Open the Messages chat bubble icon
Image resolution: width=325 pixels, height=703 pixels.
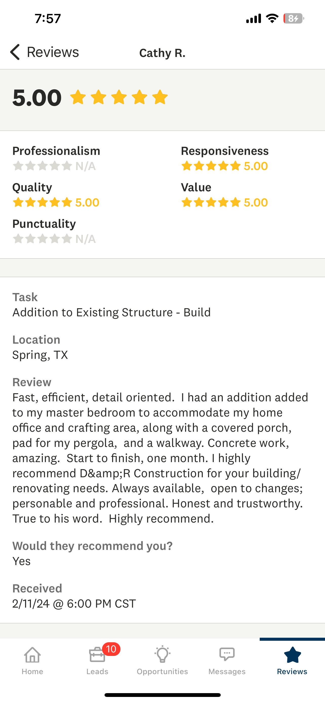pos(227,654)
